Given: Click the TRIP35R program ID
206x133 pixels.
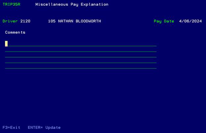Looking at the screenshot, I should (12, 5).
